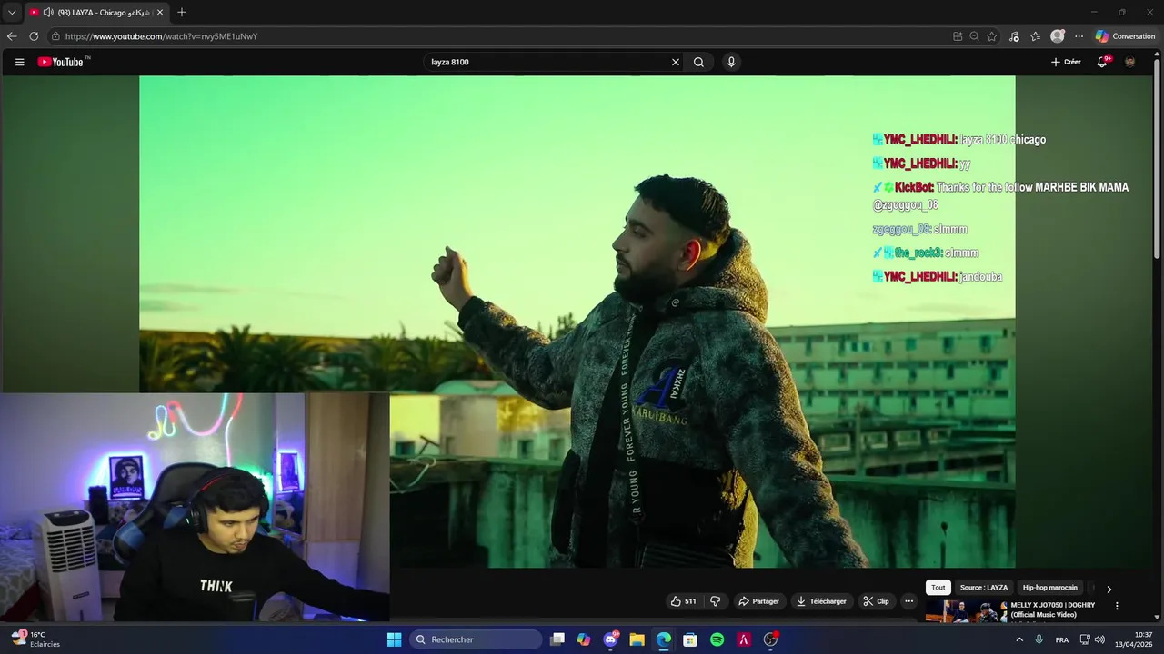The image size is (1164, 654).
Task: Start voice search with the microphone
Action: (x=731, y=62)
